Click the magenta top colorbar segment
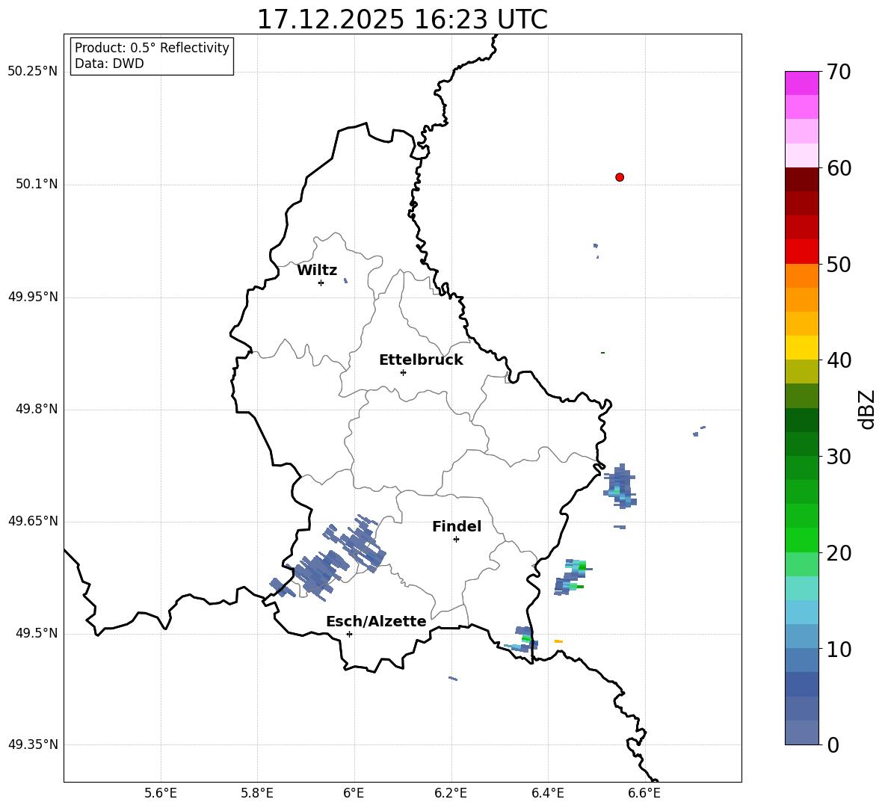Screen dimensions: 885x808 [801, 83]
